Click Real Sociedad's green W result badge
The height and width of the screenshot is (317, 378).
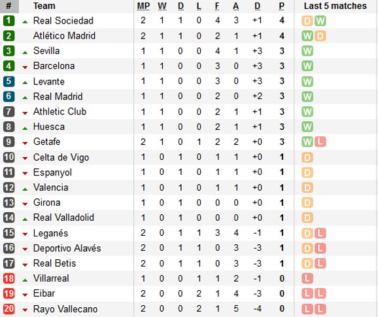320,21
